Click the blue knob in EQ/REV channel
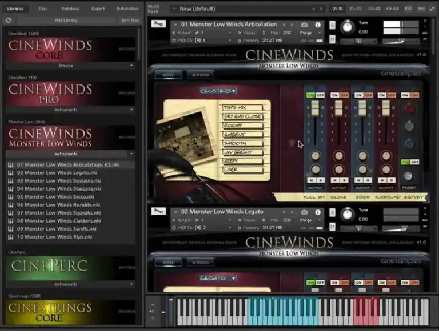The image size is (439, 331). pos(409,144)
